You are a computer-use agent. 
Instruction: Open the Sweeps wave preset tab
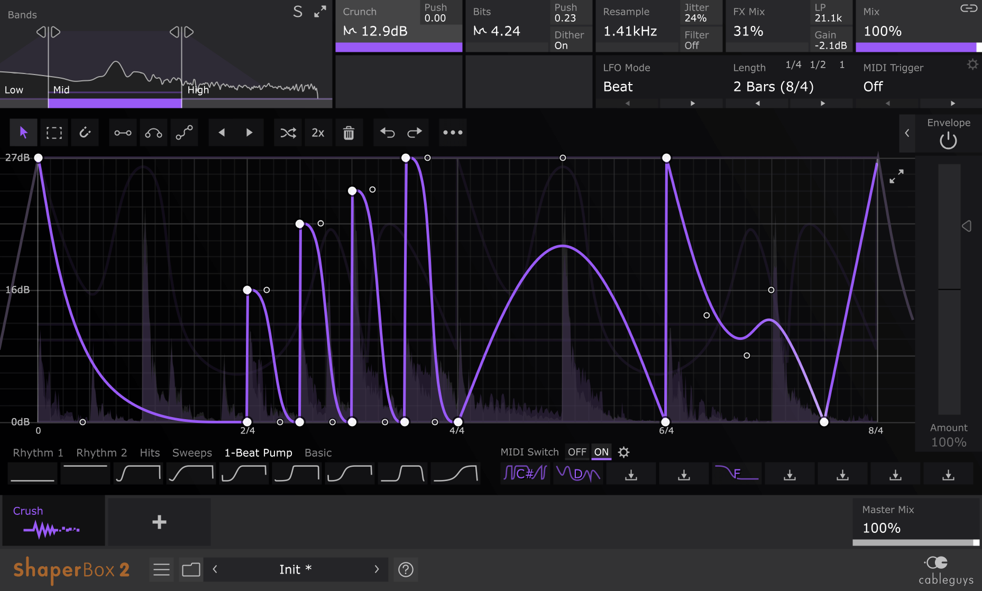192,453
